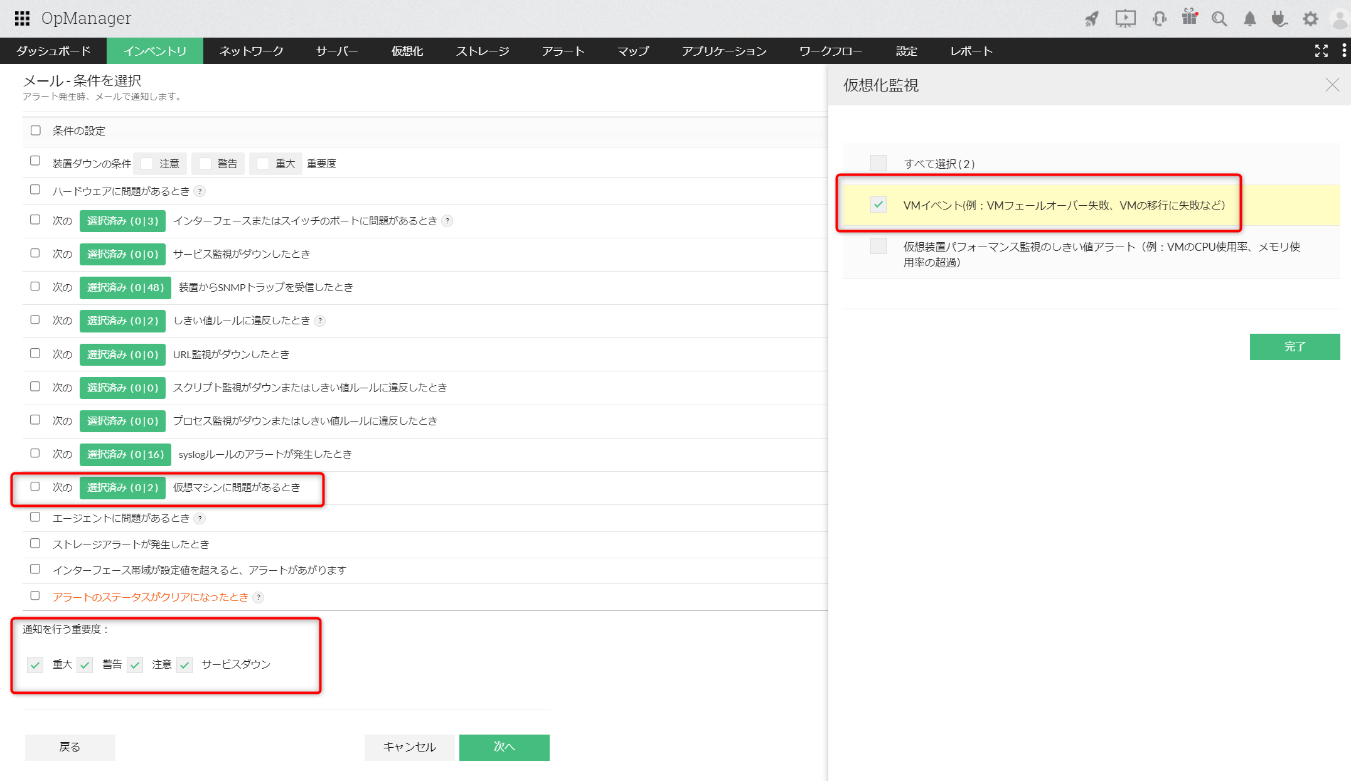Click the rocket quick-start icon

(1092, 19)
